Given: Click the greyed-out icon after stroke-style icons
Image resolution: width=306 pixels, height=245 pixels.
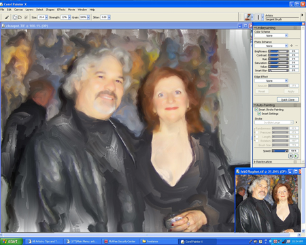Looking at the screenshot, I should [x=26, y=17].
